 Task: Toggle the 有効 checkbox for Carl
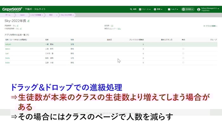coord(183,53)
